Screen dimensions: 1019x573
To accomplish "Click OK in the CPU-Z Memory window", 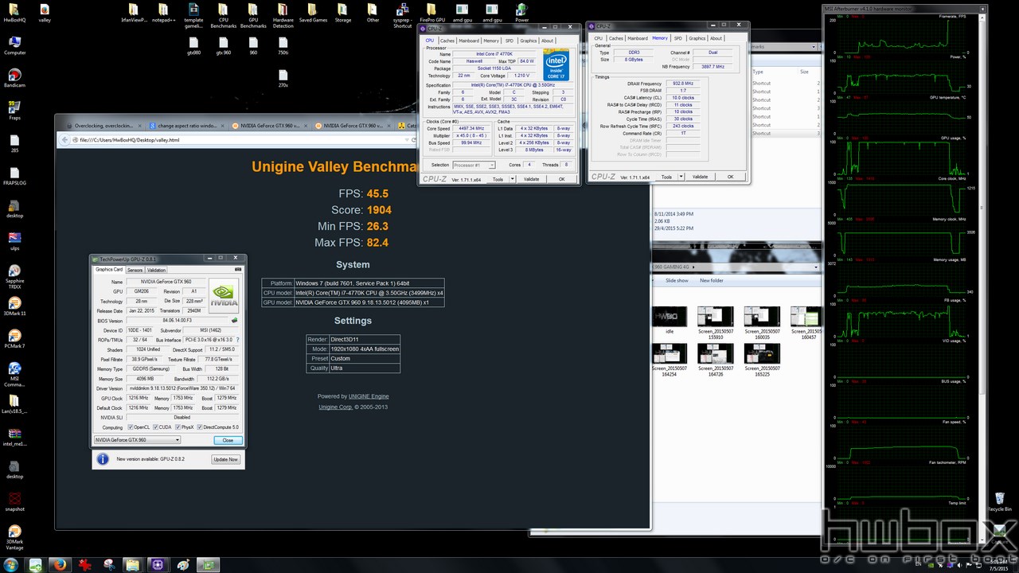I will [x=730, y=177].
